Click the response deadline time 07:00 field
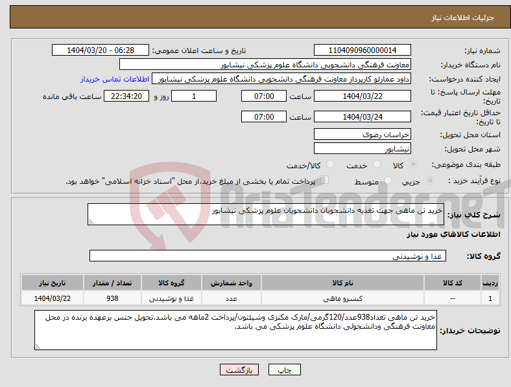 (264, 96)
